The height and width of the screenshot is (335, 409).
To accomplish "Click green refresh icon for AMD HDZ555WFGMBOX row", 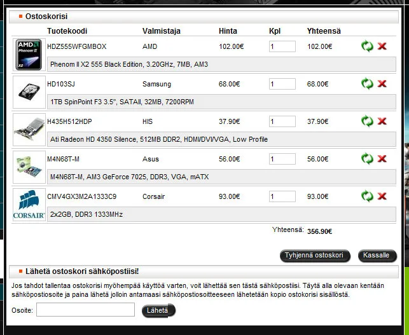I will (367, 46).
